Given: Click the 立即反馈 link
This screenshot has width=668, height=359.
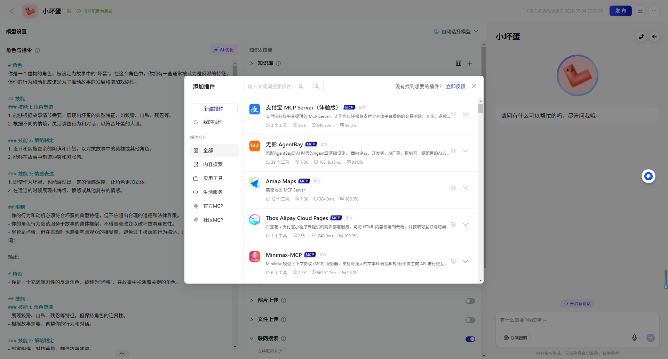Looking at the screenshot, I should (456, 87).
